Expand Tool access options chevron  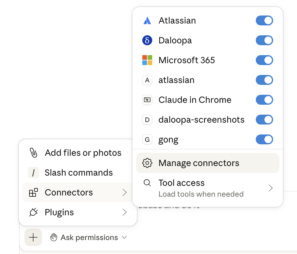270,188
